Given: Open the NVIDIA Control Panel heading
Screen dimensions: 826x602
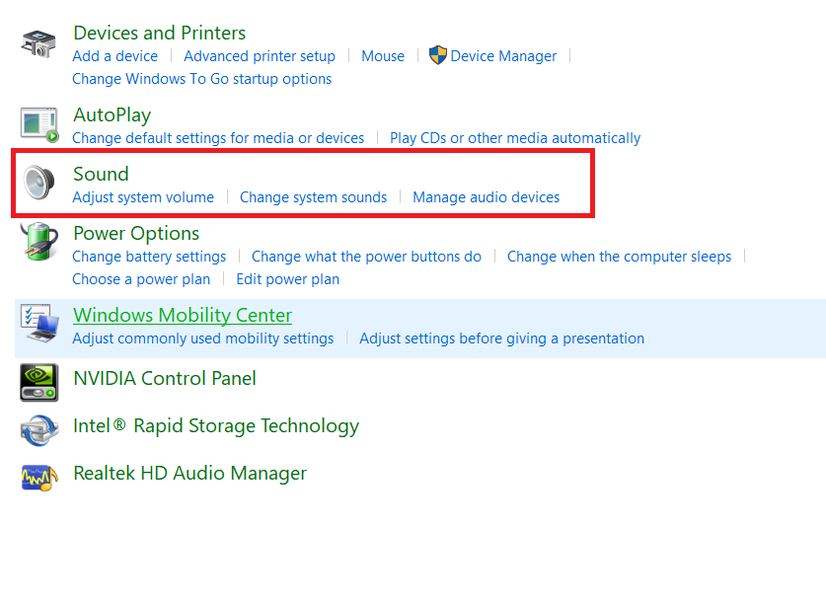Looking at the screenshot, I should click(165, 378).
